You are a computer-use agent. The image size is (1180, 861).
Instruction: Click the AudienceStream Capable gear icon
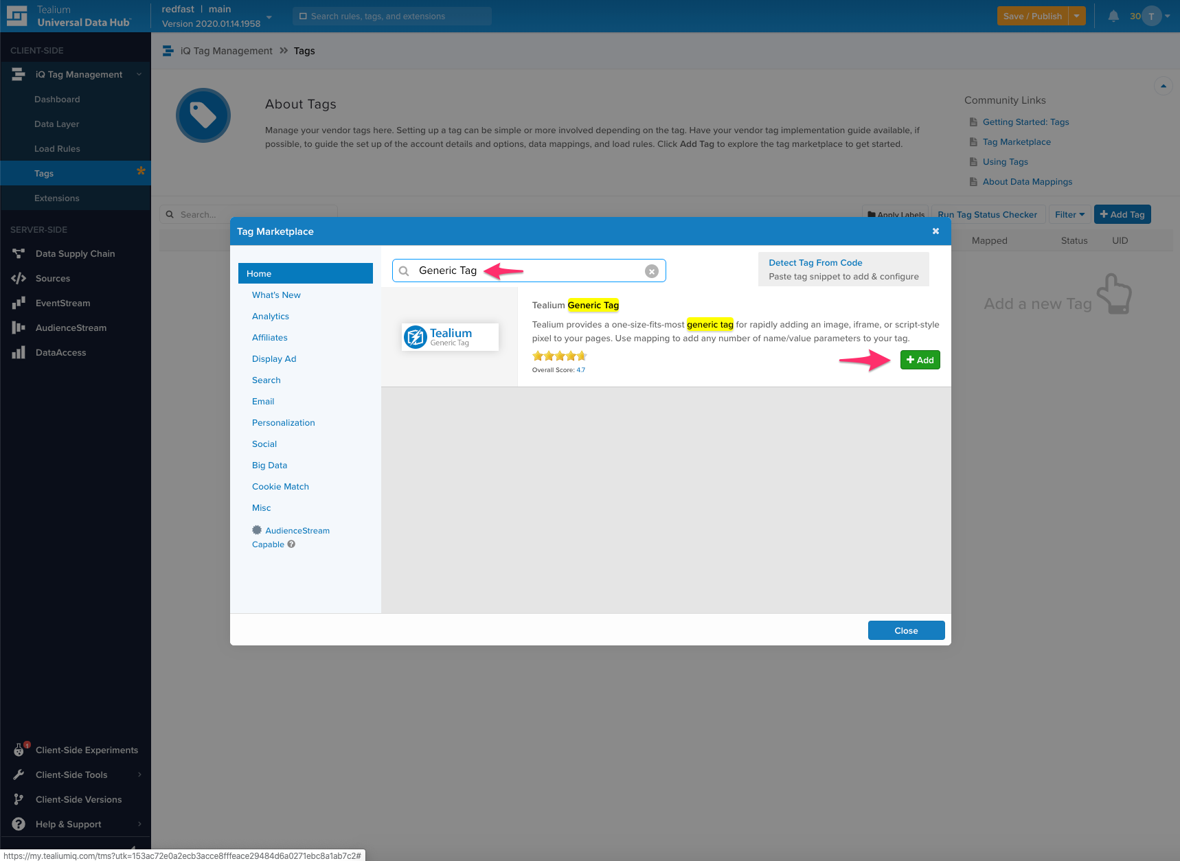[x=257, y=530]
